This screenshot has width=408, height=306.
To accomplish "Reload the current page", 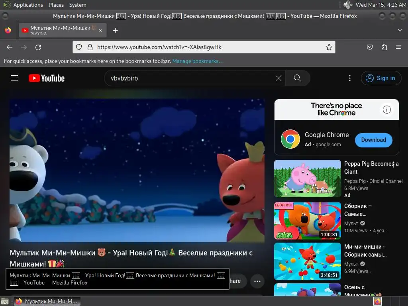I will click(x=38, y=47).
